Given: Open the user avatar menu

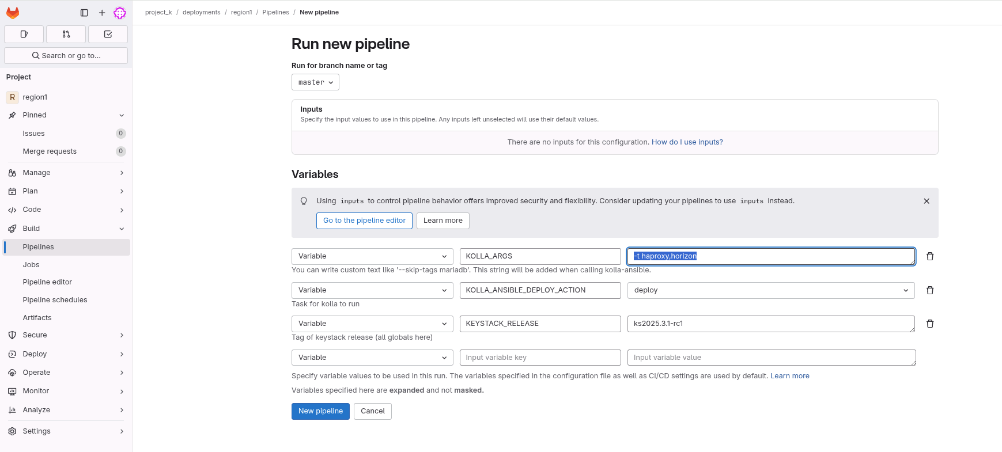Looking at the screenshot, I should [120, 13].
